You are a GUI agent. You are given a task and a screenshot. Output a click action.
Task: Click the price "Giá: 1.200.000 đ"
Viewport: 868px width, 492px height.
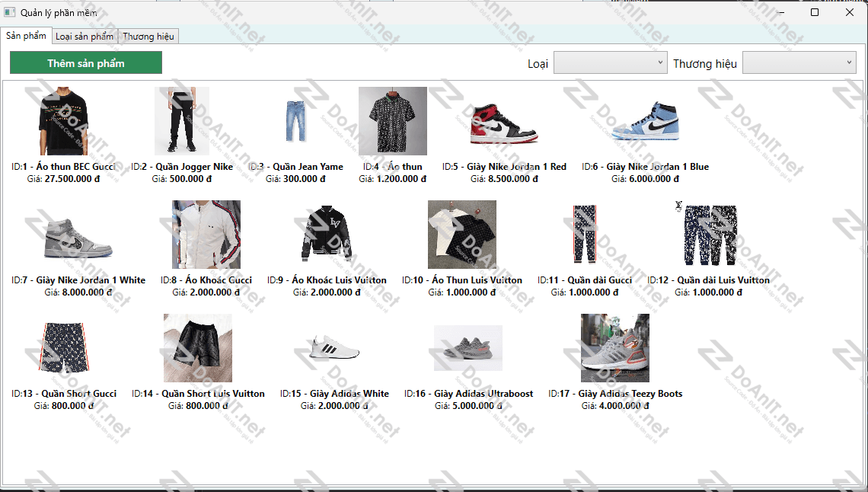392,179
